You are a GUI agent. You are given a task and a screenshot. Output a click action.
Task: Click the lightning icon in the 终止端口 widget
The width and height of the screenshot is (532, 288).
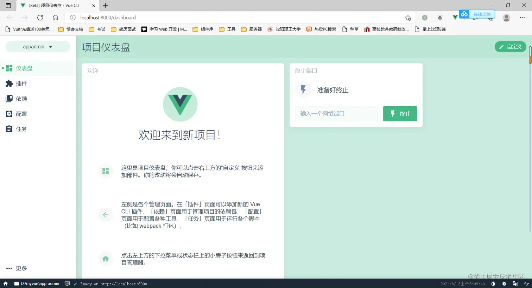(x=303, y=90)
